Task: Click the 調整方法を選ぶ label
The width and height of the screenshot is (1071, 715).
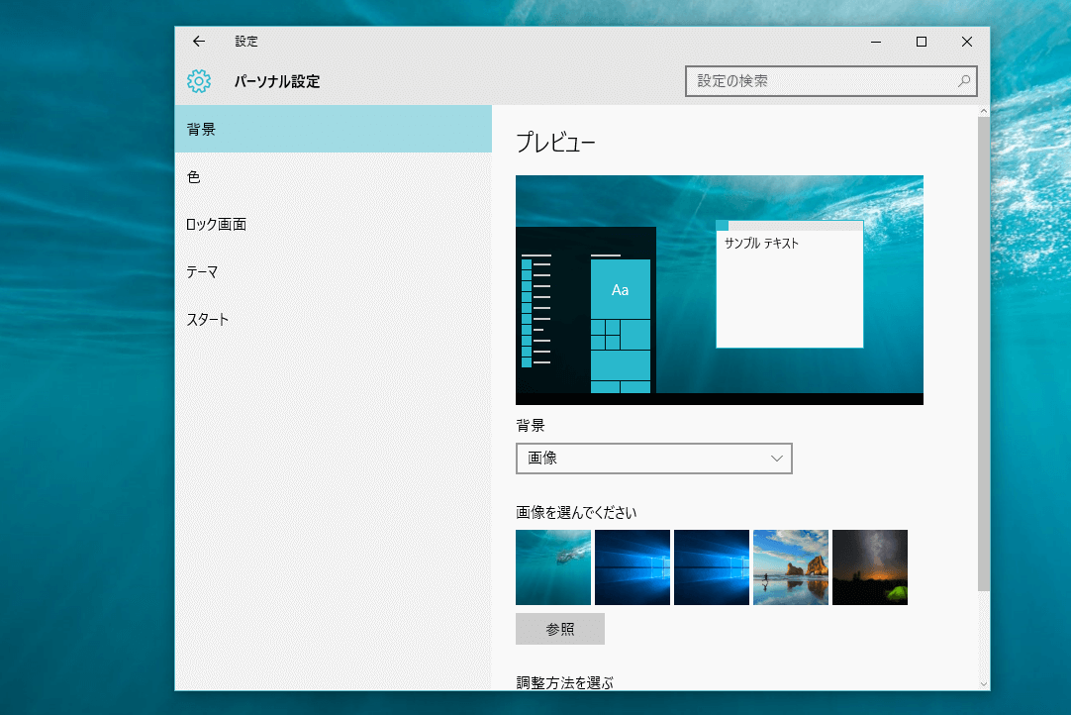Action: click(x=565, y=682)
